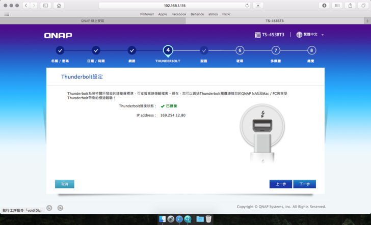Select the TS-453BT3 browser tab
The image size is (371, 225).
pyautogui.click(x=274, y=21)
